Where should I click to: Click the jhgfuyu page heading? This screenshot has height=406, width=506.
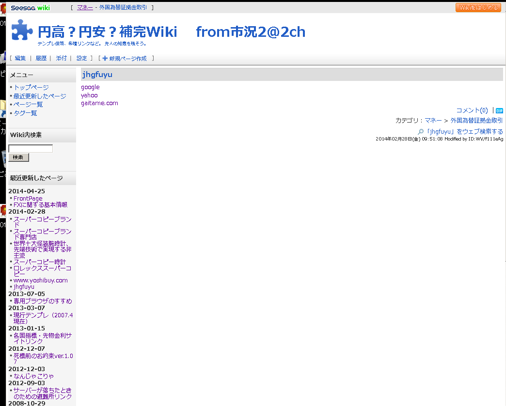(97, 75)
